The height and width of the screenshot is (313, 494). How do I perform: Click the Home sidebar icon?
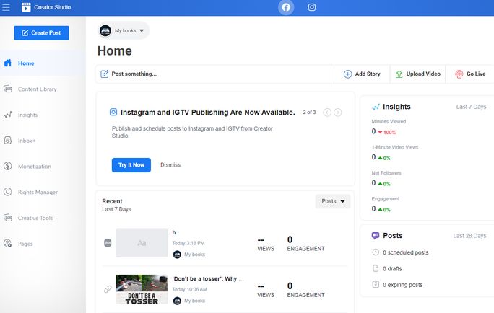coord(8,63)
